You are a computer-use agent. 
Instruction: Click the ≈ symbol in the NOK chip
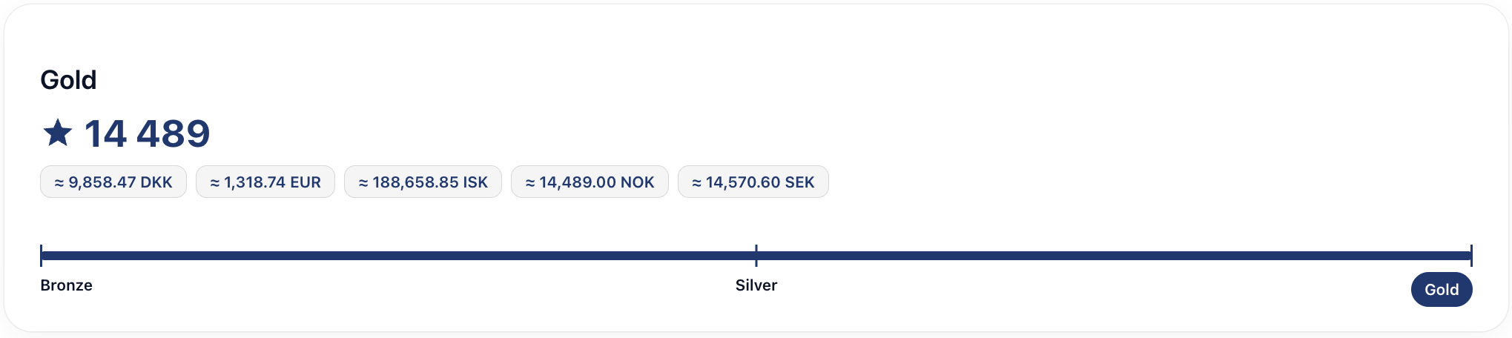coord(530,182)
